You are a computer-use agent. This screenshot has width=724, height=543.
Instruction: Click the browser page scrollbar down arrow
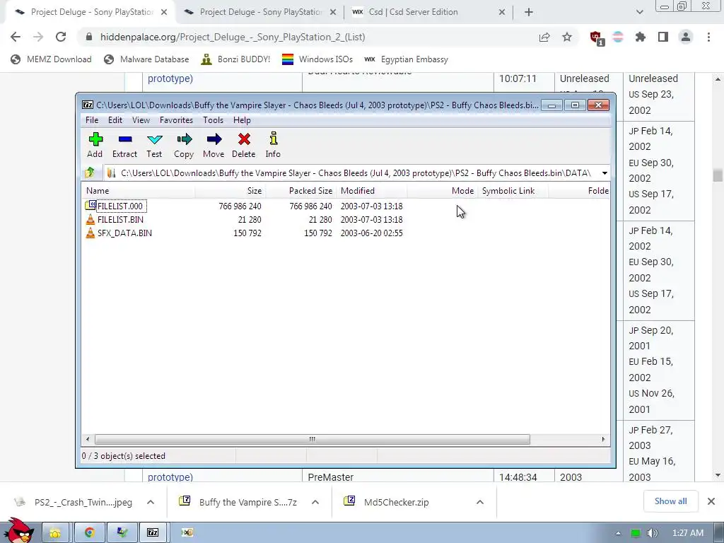(x=718, y=475)
